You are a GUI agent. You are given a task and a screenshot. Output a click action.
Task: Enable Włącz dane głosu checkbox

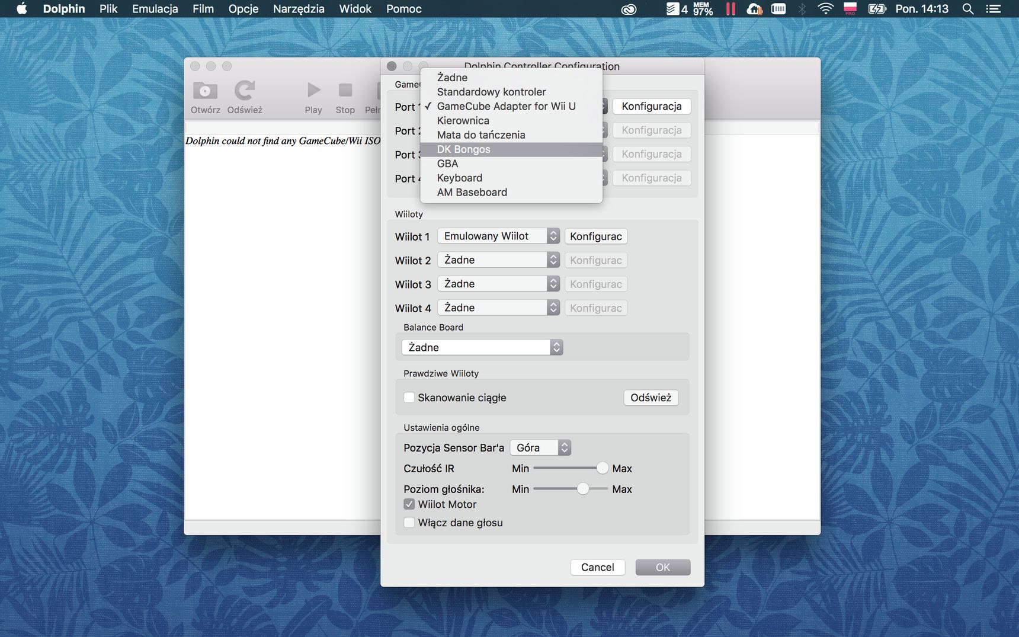(409, 523)
